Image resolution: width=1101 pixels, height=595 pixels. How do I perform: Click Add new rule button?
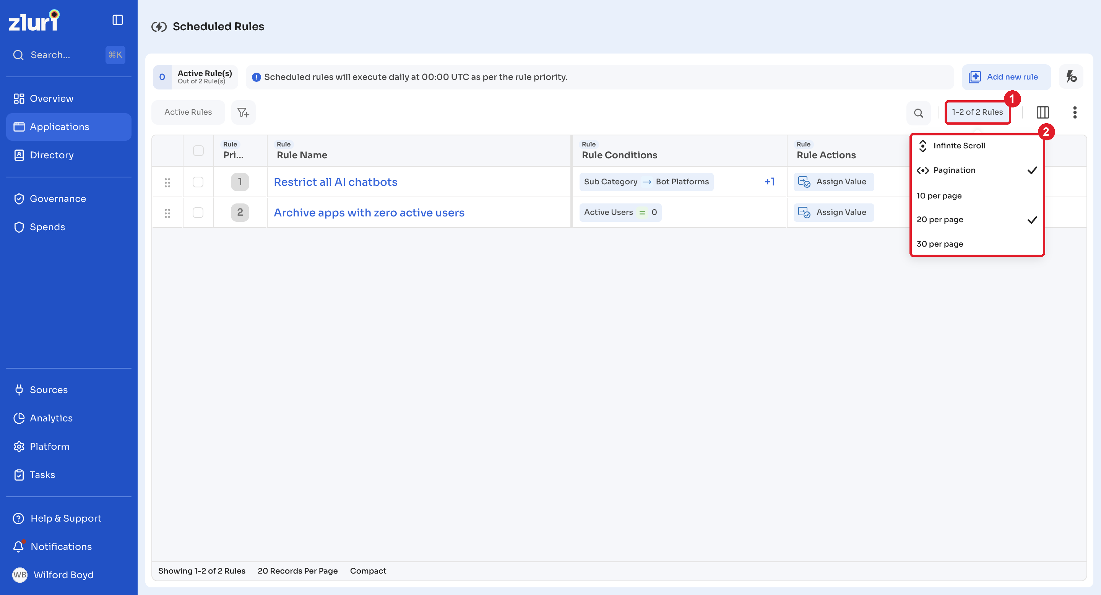click(1006, 77)
